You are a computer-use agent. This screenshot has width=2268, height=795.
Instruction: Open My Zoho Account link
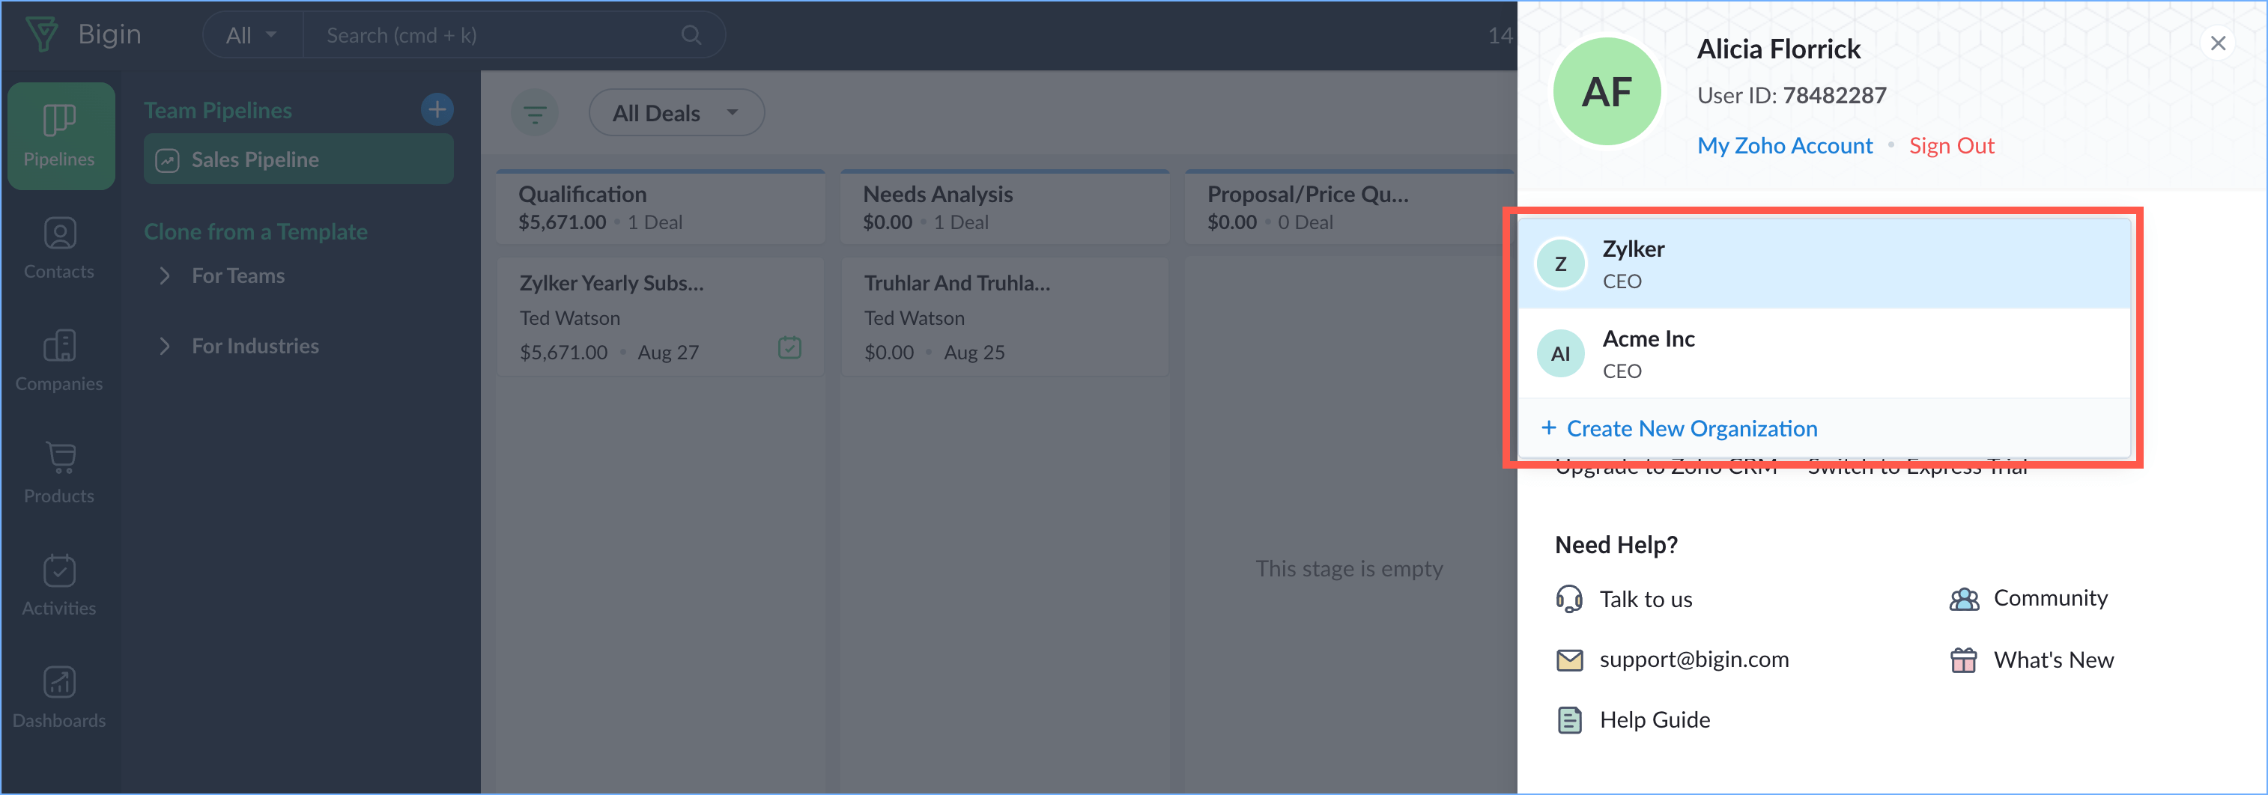pos(1783,145)
